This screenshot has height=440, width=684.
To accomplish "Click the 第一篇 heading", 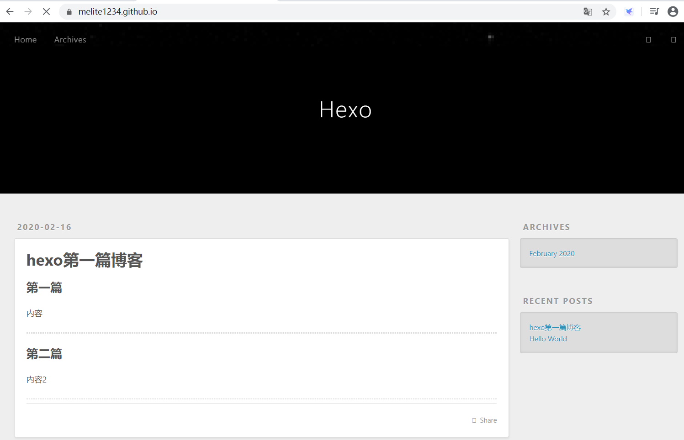I will pyautogui.click(x=44, y=288).
